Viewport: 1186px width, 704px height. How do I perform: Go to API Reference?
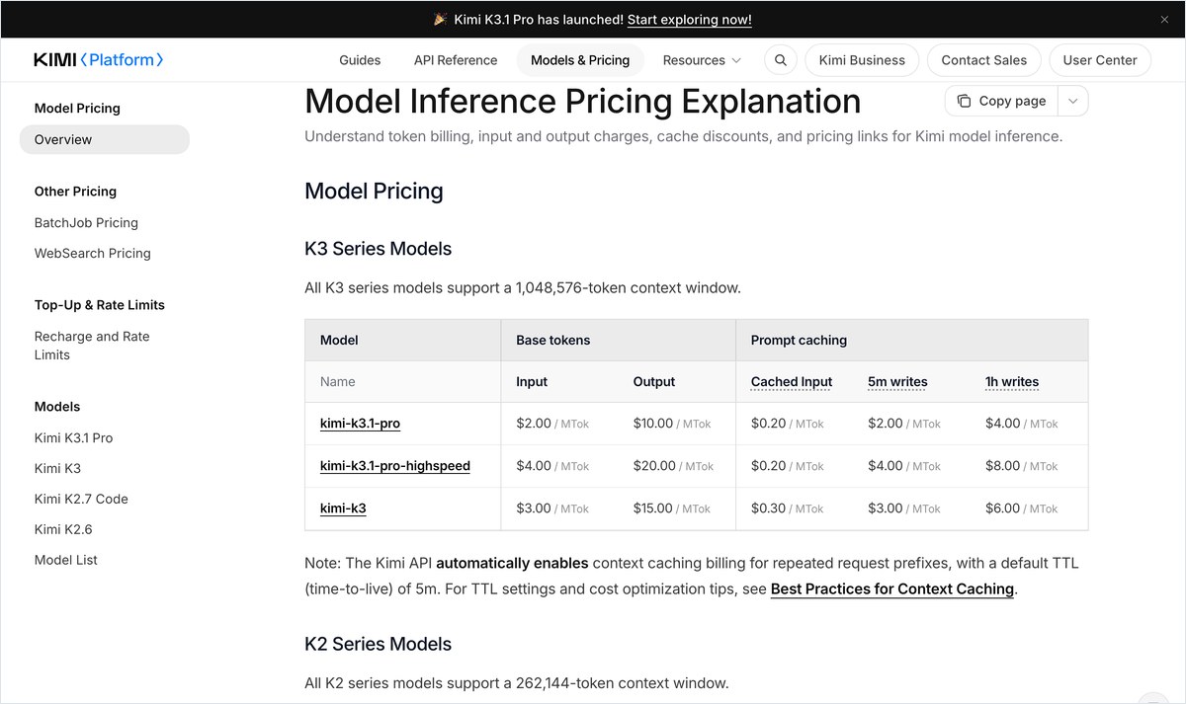click(456, 60)
